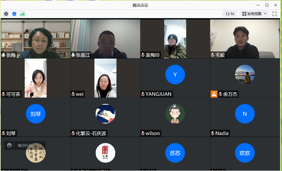Click the muted mic icon beside 毛毅
The image size is (282, 171).
(x=213, y=55)
